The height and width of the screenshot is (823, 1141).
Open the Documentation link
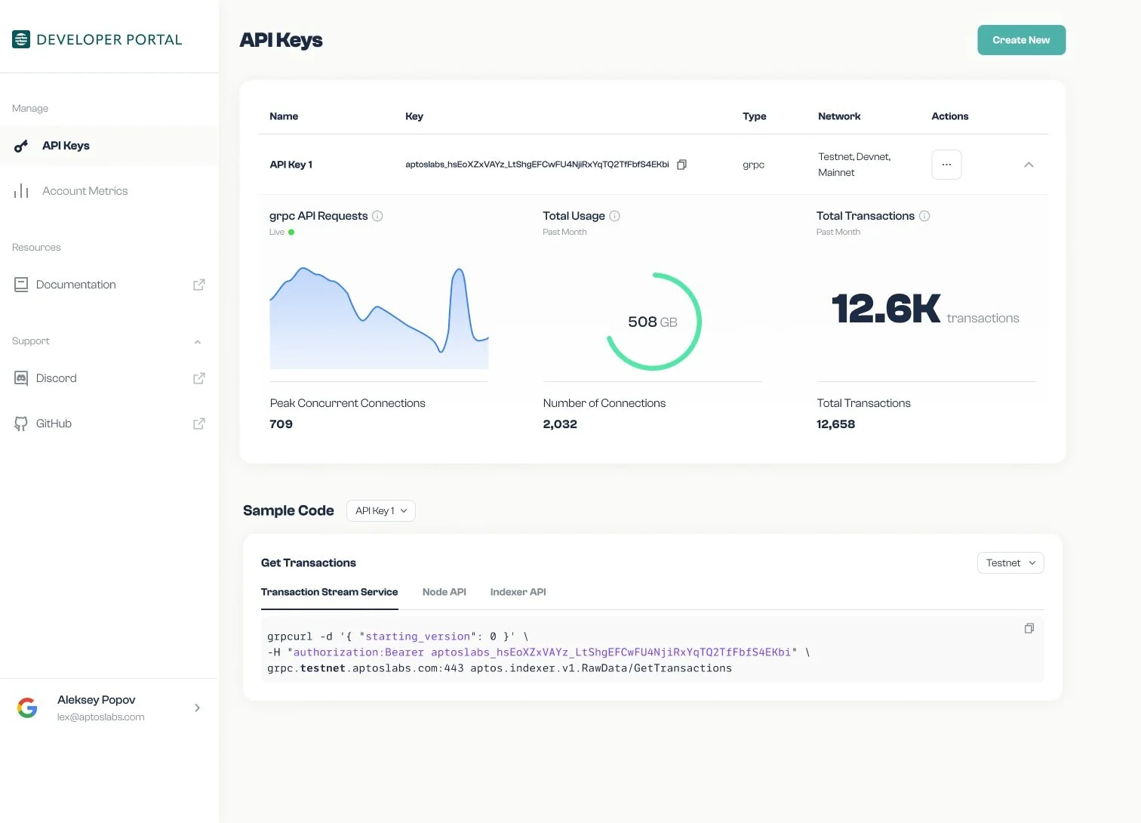[109, 285]
